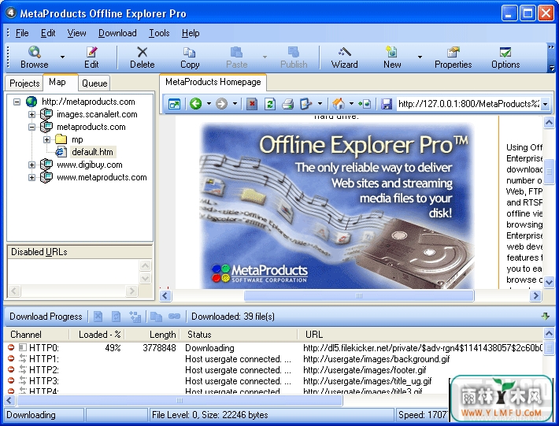This screenshot has height=426, width=559.
Task: Click the Edit page icon in browser toolbar
Action: (x=306, y=104)
